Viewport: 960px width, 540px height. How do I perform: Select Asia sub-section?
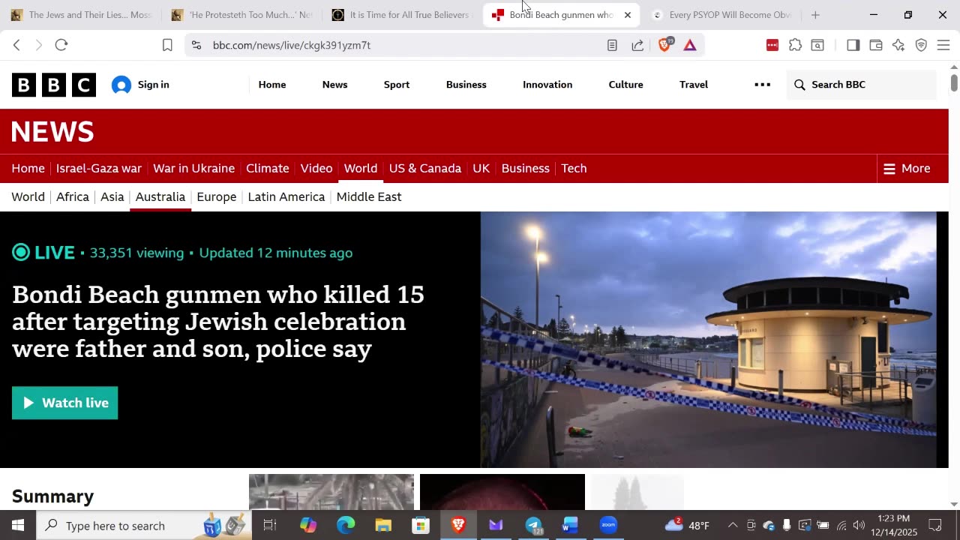(x=112, y=197)
